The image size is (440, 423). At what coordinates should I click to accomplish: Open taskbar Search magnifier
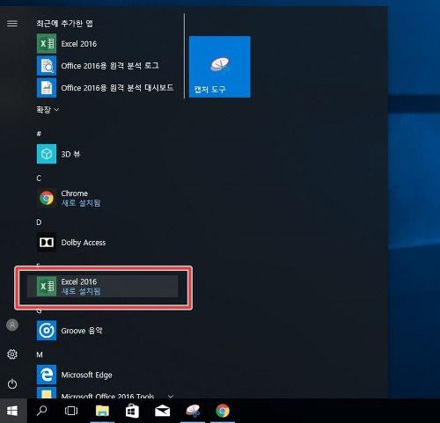coord(42,411)
